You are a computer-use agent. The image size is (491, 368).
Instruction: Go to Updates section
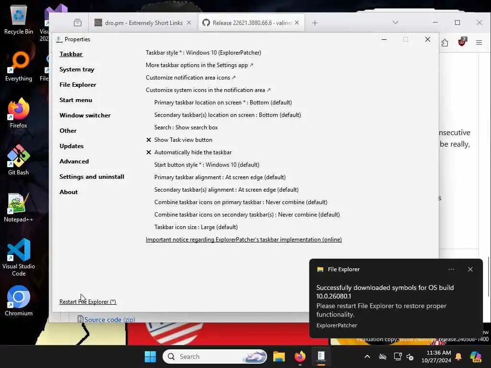71,146
